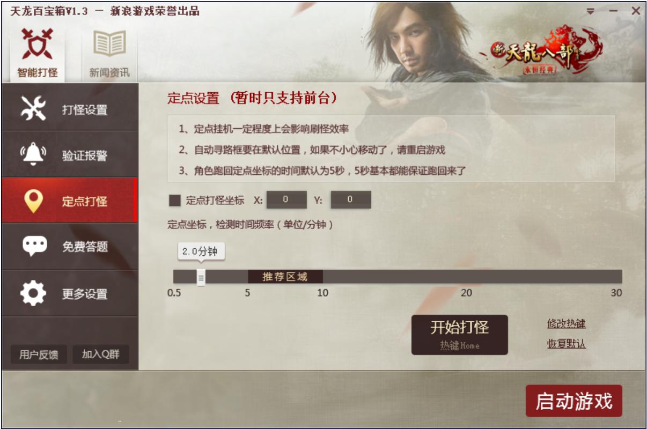This screenshot has height=429, width=647.
Task: Click the red 启动游戏 button
Action: tap(574, 401)
